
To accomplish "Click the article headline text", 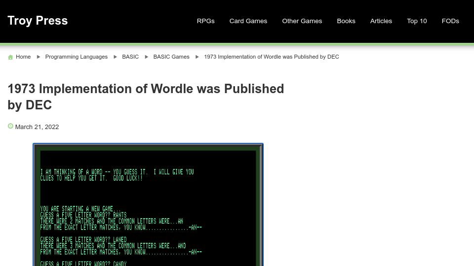I will click(x=146, y=97).
